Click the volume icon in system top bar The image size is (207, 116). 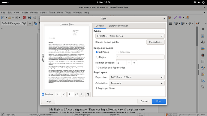pyautogui.click(x=199, y=2)
